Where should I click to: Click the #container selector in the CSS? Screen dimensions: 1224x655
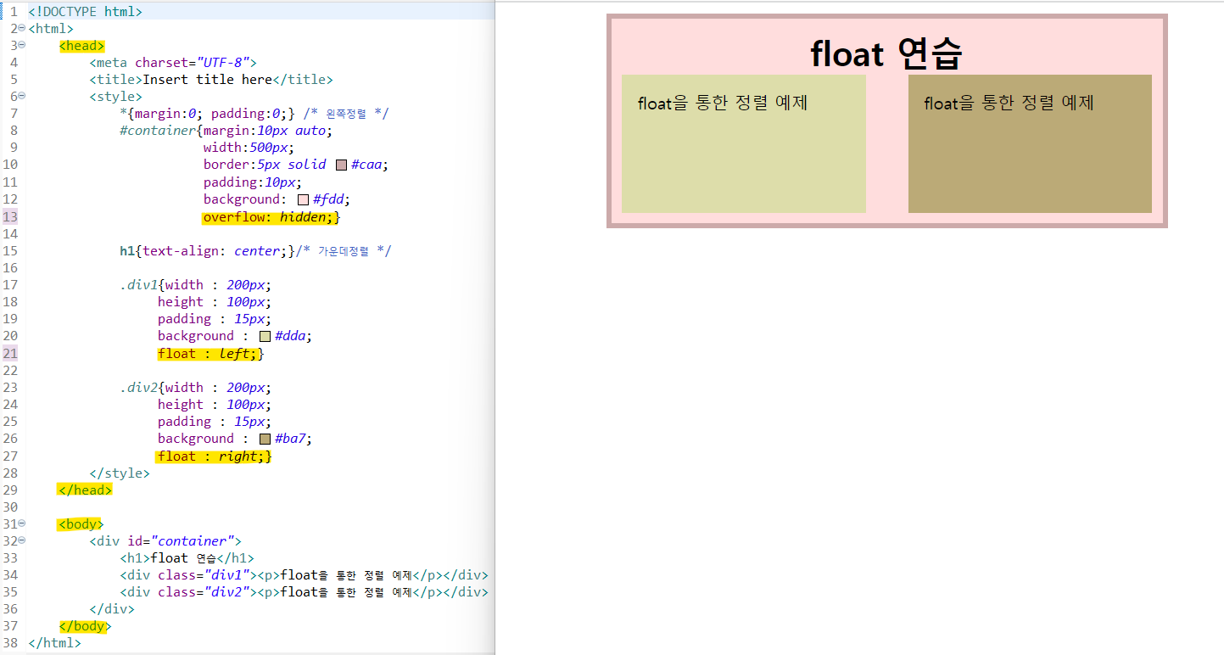coord(158,131)
